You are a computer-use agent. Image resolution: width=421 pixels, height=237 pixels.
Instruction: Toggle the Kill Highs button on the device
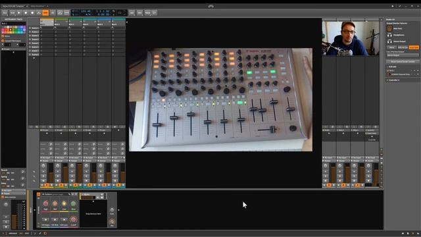pos(45,220)
